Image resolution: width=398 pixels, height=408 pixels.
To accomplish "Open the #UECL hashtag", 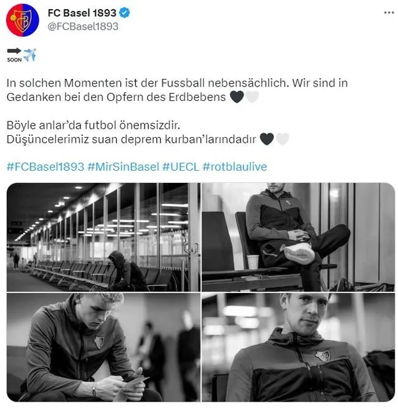I will click(x=181, y=167).
